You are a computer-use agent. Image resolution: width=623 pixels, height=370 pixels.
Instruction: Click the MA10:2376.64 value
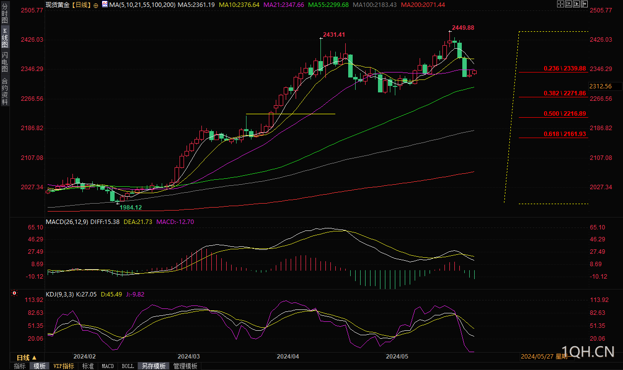pyautogui.click(x=239, y=4)
